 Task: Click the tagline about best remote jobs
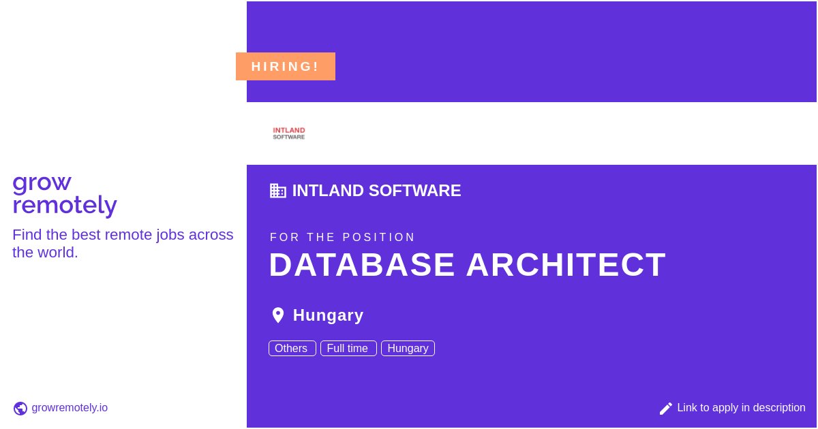pos(123,243)
